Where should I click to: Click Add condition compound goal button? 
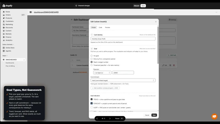coord(105,88)
